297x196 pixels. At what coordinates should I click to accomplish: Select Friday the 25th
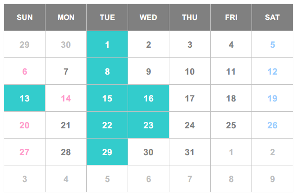click(x=231, y=125)
